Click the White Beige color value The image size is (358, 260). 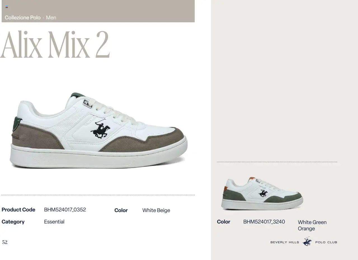[x=156, y=210]
